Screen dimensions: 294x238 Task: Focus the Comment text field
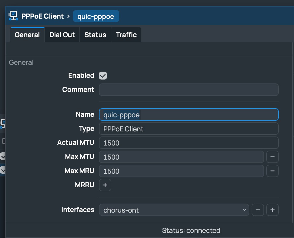[x=189, y=90]
